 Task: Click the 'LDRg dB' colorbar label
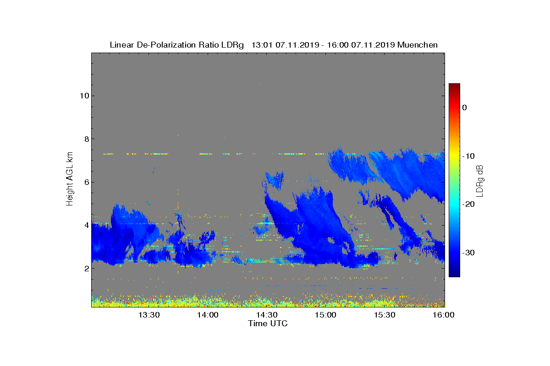[x=480, y=180]
